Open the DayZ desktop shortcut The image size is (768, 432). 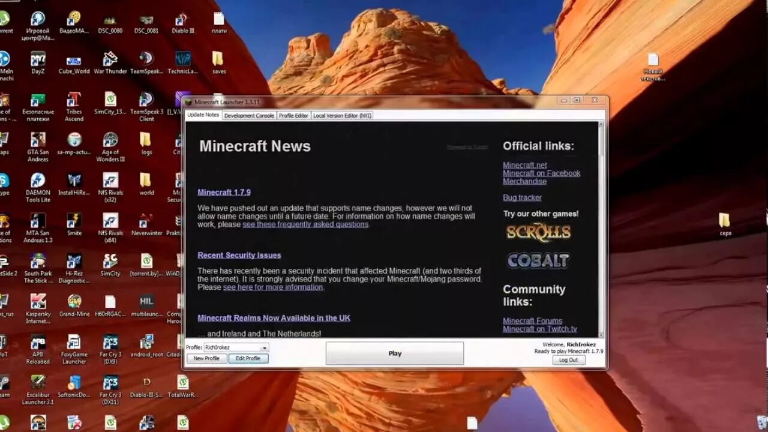[38, 63]
